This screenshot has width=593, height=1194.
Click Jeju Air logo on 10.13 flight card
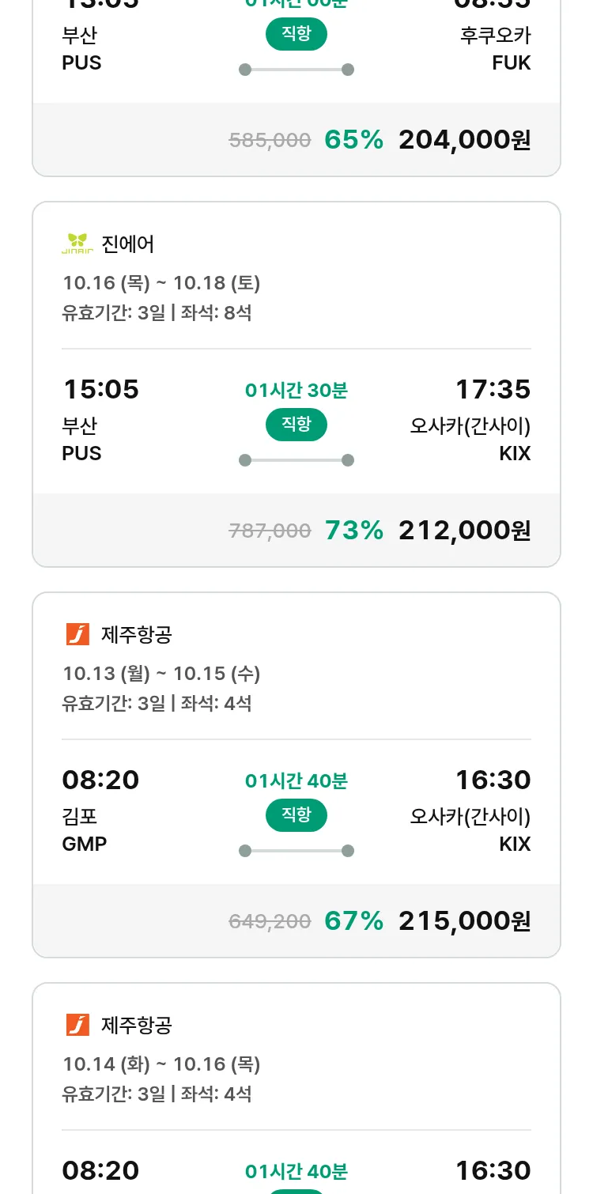[77, 634]
